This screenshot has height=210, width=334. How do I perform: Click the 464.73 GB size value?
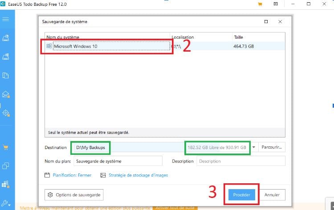pyautogui.click(x=244, y=46)
